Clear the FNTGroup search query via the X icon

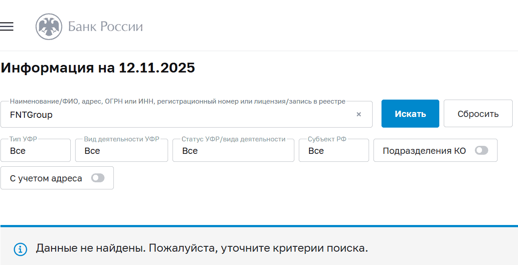click(x=359, y=114)
